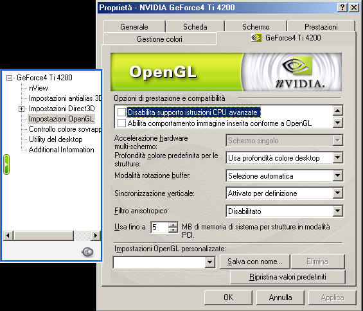The width and height of the screenshot is (363, 311).
Task: Open the Accelerazione hardware multi-schermo dropdown
Action: pos(338,140)
